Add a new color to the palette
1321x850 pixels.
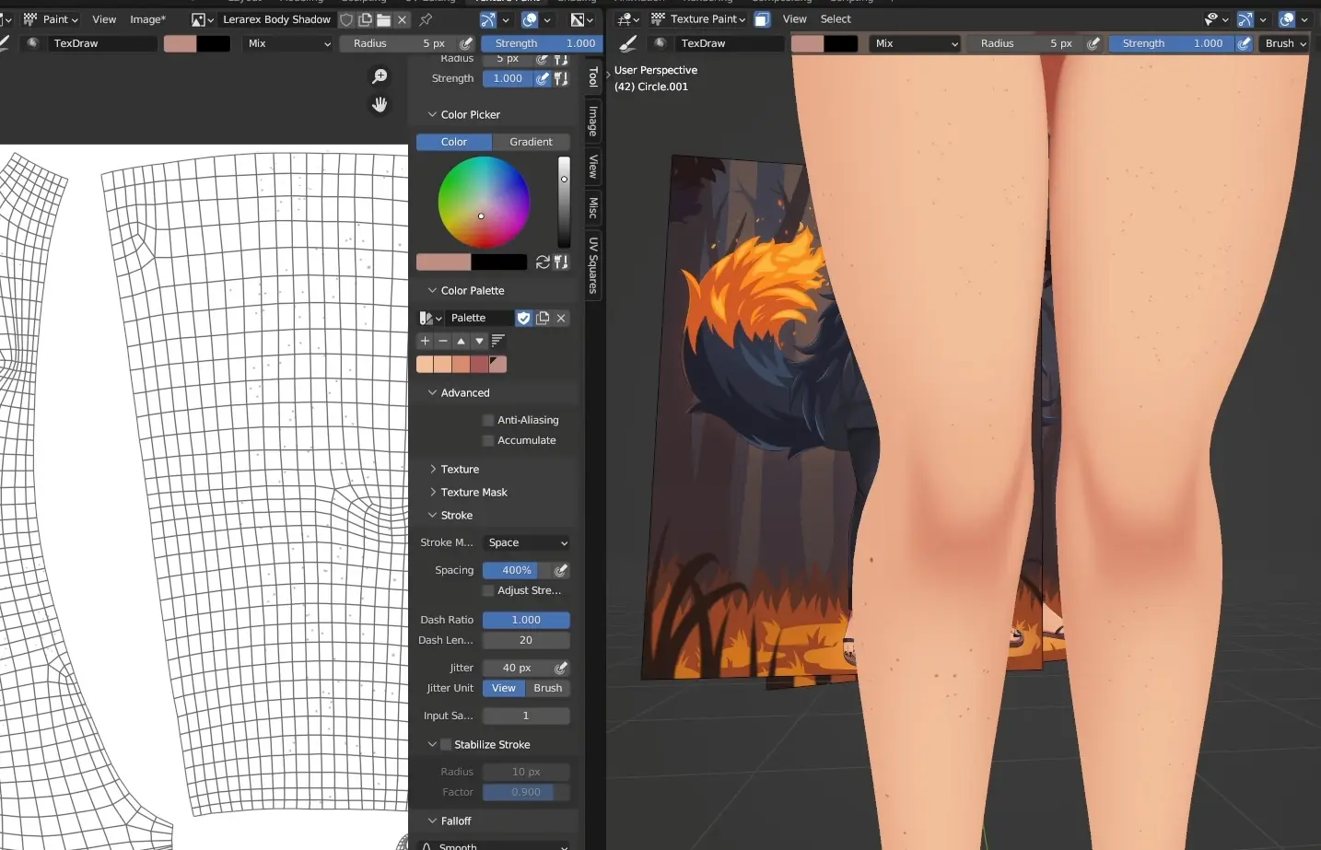[425, 341]
